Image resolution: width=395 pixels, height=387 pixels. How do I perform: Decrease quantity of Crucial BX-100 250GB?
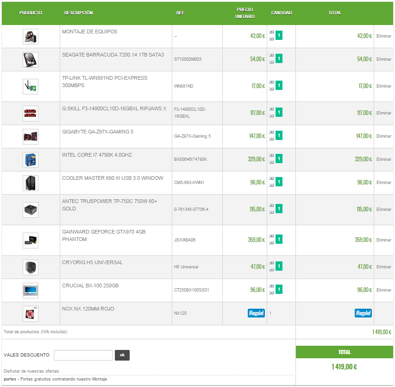271,293
